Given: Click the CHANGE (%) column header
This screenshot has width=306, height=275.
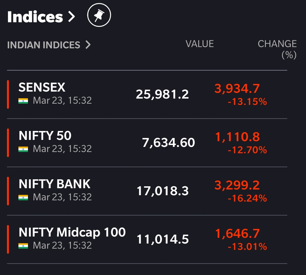Looking at the screenshot, I should coord(277,49).
